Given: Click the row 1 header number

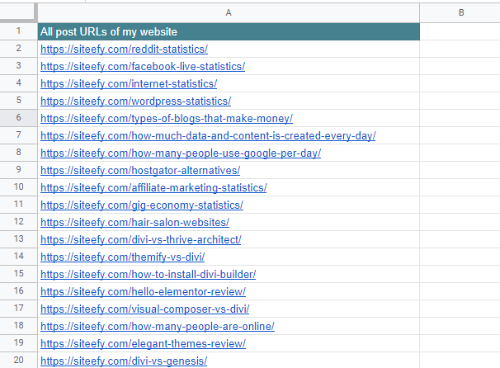Looking at the screenshot, I should 18,31.
